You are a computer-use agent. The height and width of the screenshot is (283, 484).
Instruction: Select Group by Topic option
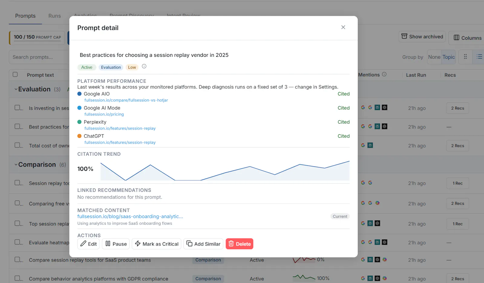(449, 57)
